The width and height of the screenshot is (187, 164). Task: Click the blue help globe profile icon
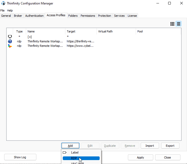point(10,41)
